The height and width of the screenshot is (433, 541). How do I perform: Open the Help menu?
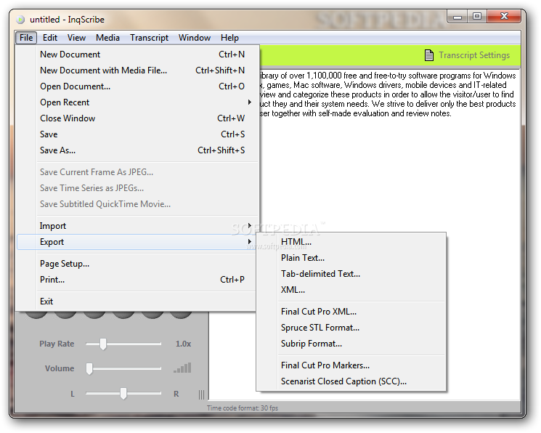coord(229,38)
